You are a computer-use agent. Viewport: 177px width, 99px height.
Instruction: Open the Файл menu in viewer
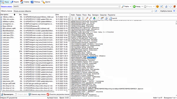point(73,15)
